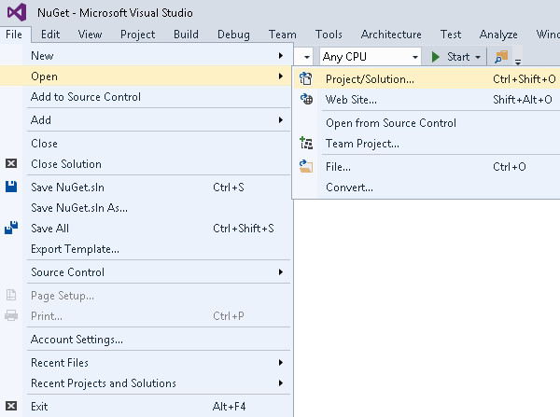560x417 pixels.
Task: Click the Team Project icon
Action: pyautogui.click(x=306, y=144)
